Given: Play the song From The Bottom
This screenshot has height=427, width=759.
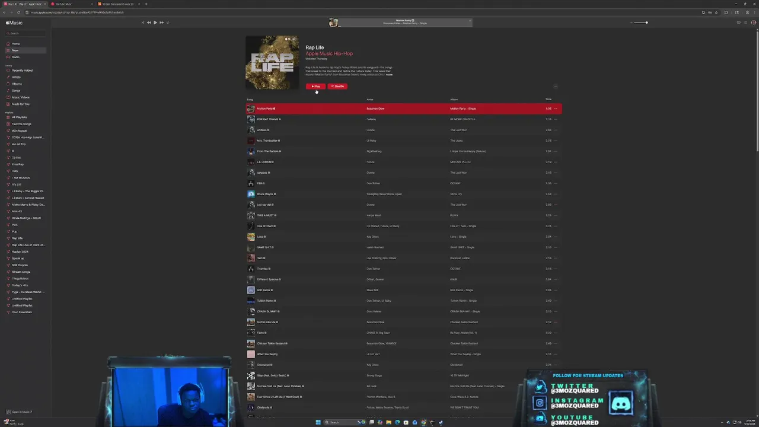Looking at the screenshot, I should [x=269, y=151].
